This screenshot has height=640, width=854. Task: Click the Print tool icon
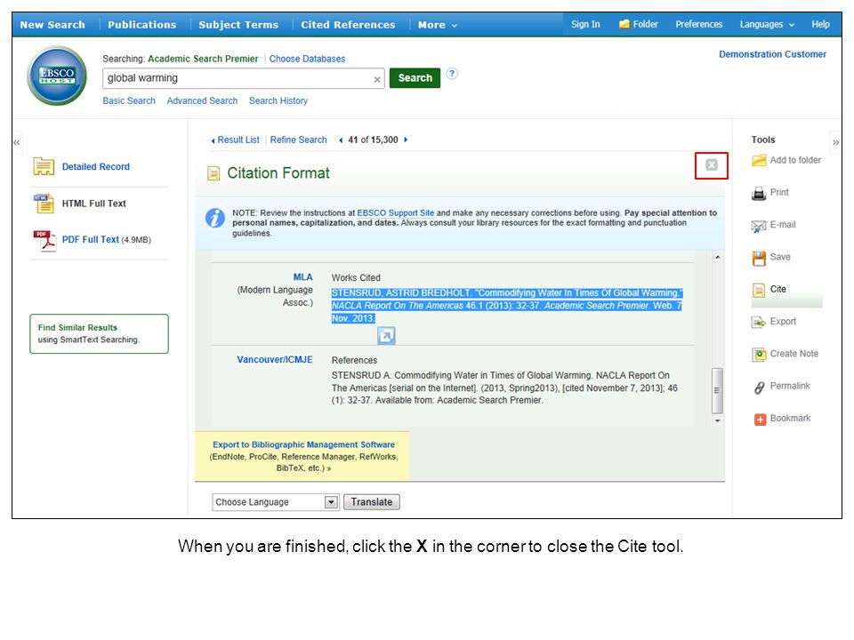click(759, 193)
